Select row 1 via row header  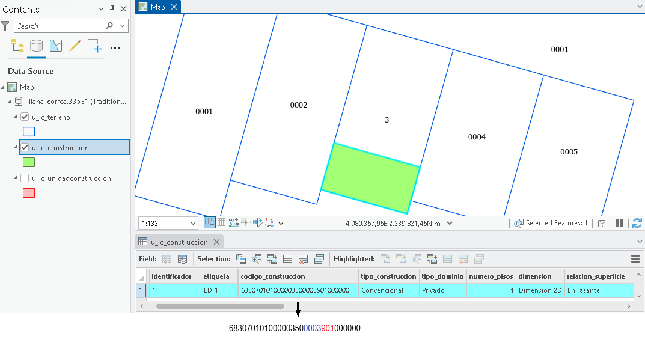(141, 290)
